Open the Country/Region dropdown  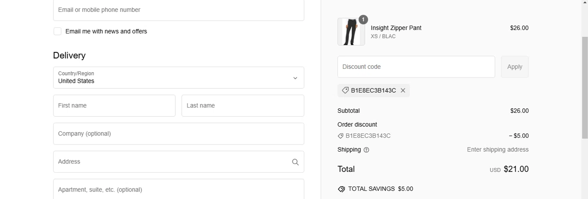click(x=178, y=78)
